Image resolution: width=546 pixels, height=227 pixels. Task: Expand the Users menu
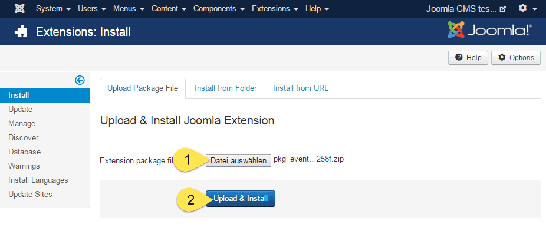(92, 9)
